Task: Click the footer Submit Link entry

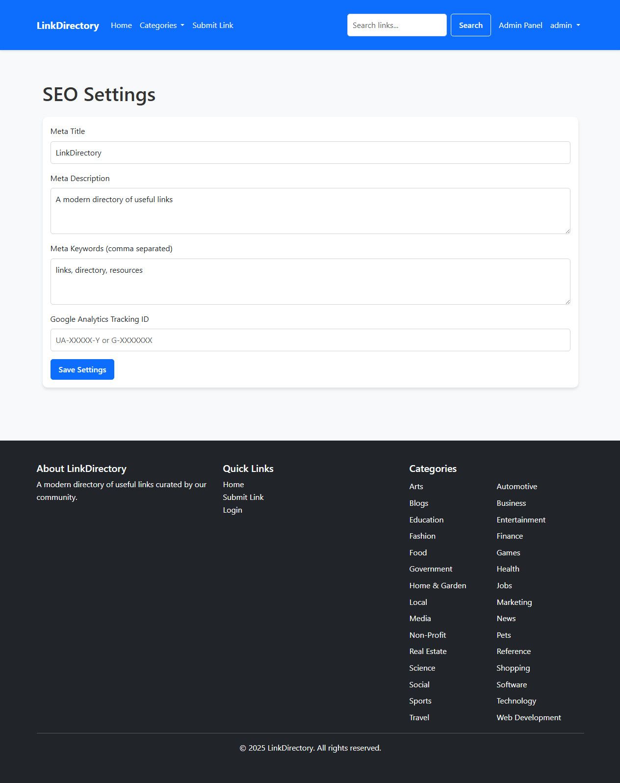Action: tap(243, 497)
